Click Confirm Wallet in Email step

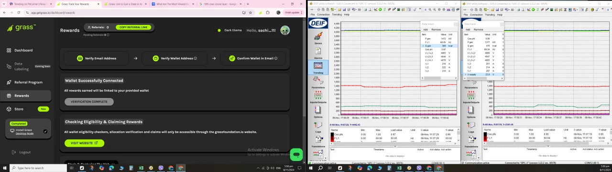click(x=252, y=58)
